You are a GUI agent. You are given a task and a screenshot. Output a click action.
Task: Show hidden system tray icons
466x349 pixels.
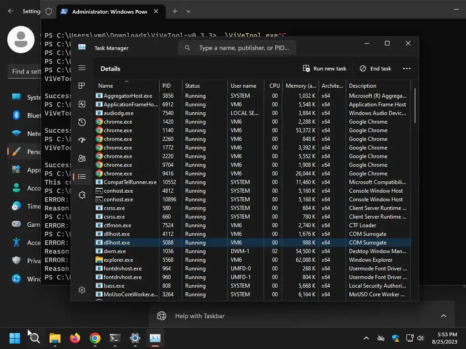point(366,338)
